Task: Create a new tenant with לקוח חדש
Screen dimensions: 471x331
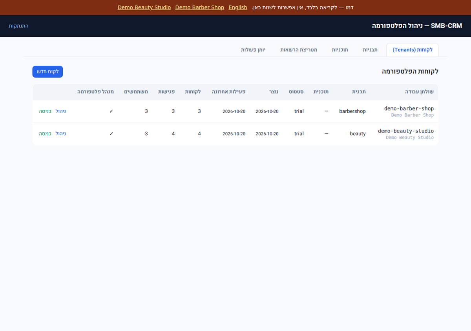Action: pyautogui.click(x=47, y=72)
